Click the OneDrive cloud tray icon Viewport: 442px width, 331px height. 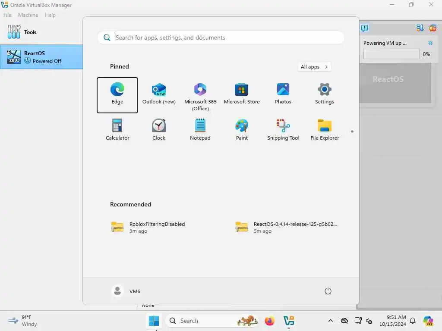[x=344, y=321]
